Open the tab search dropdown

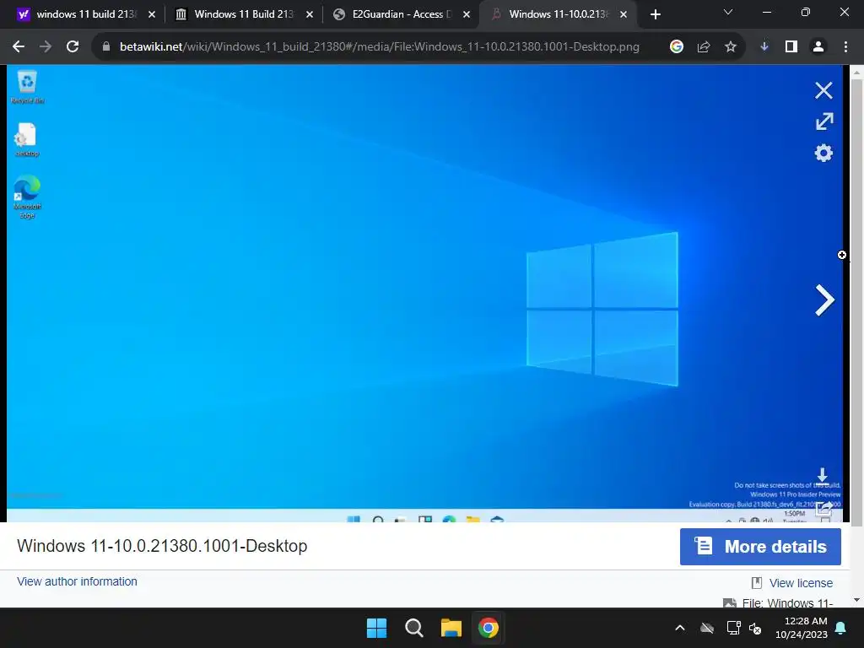pos(728,12)
